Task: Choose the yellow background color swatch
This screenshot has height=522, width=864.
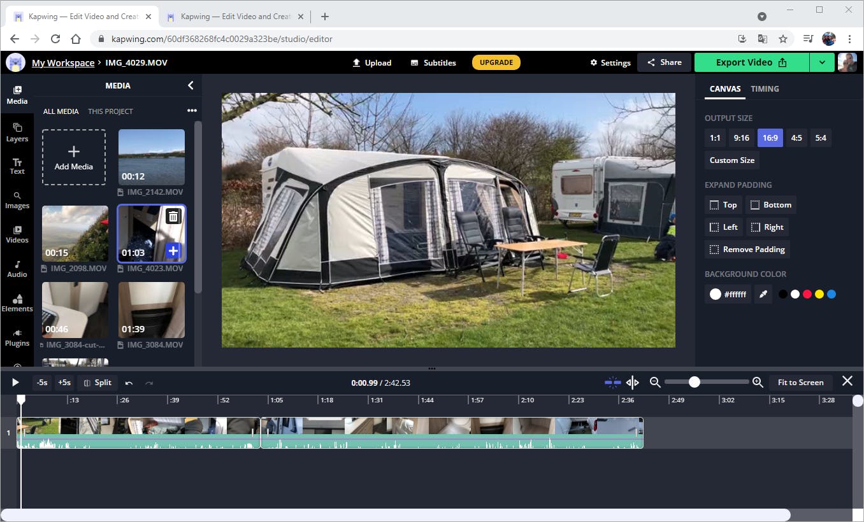Action: pyautogui.click(x=819, y=294)
